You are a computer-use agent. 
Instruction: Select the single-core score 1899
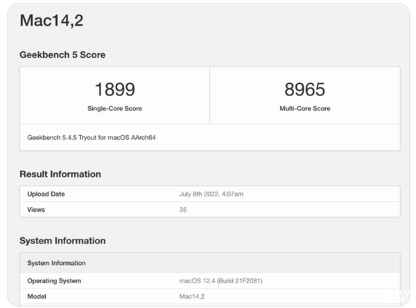(x=114, y=89)
